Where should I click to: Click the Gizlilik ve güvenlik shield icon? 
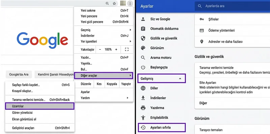(x=143, y=38)
